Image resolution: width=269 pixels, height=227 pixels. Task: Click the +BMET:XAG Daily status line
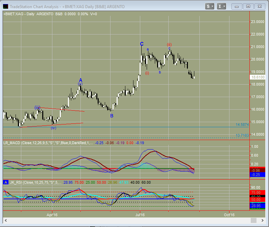(x=50, y=14)
